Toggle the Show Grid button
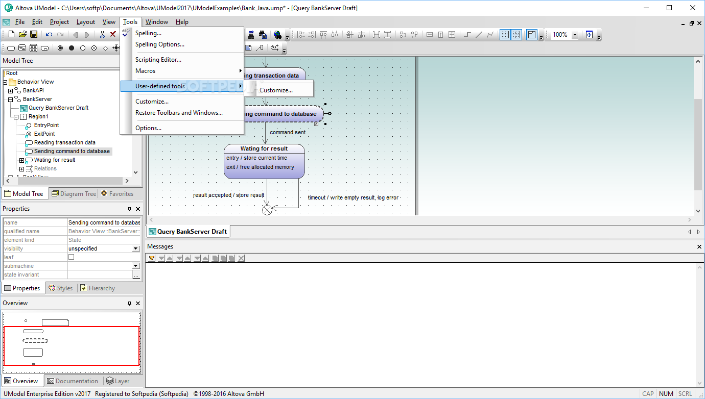 (x=505, y=35)
